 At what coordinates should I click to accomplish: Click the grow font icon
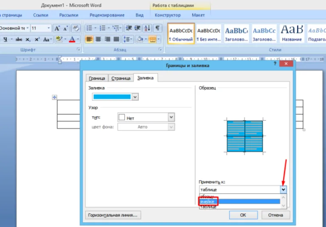pos(57,28)
